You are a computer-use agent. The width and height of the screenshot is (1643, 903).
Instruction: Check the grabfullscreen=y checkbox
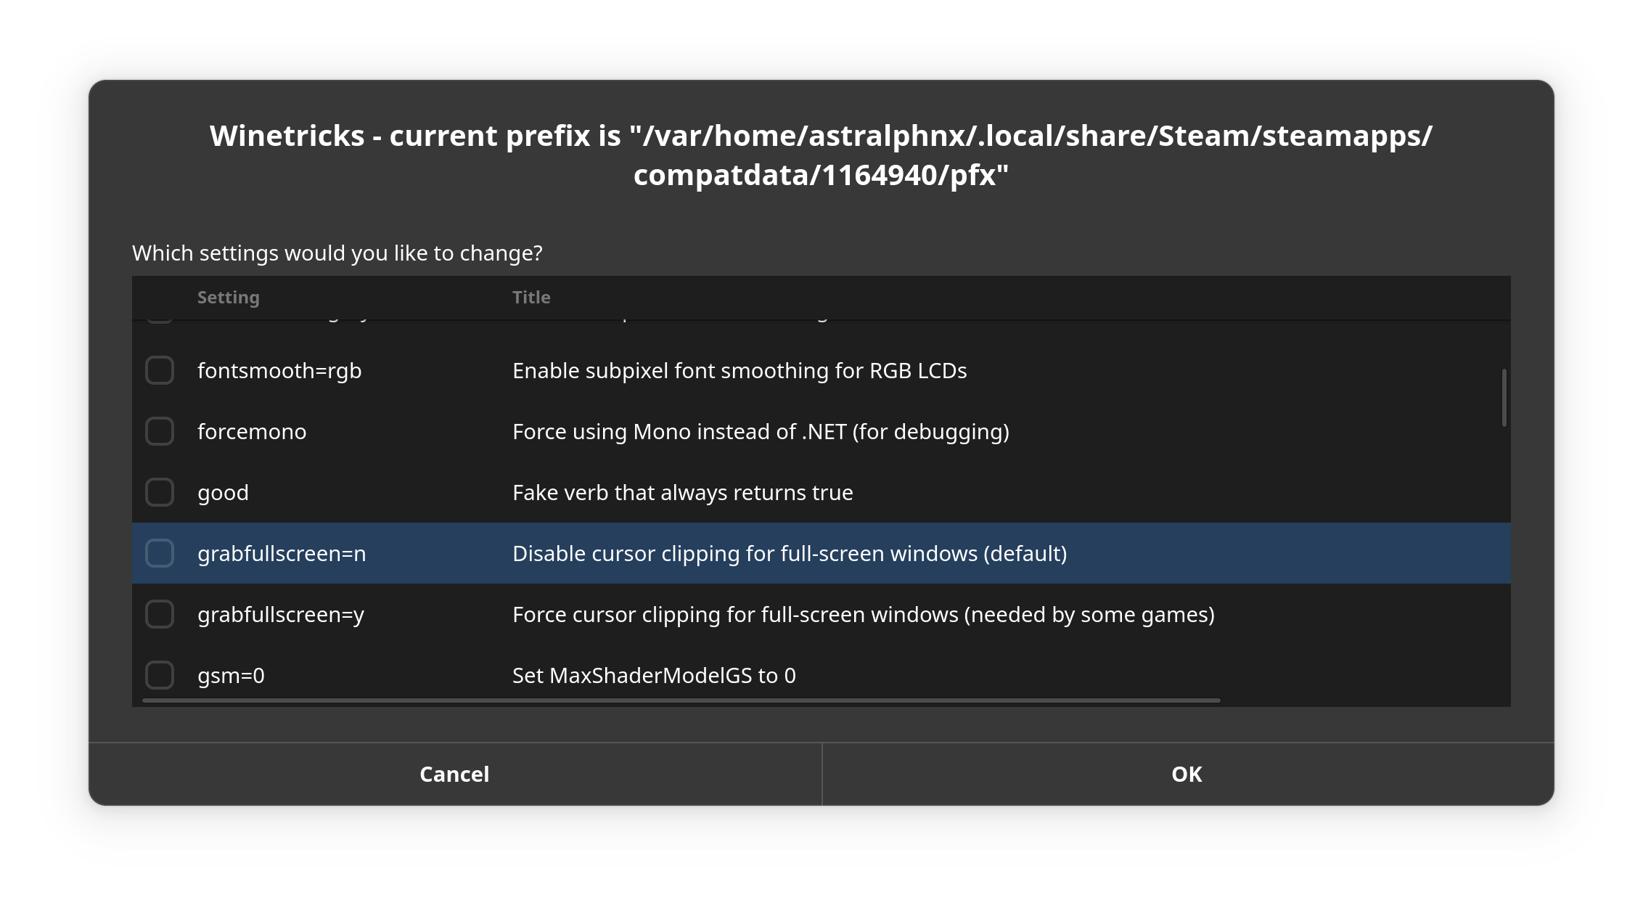pos(160,615)
